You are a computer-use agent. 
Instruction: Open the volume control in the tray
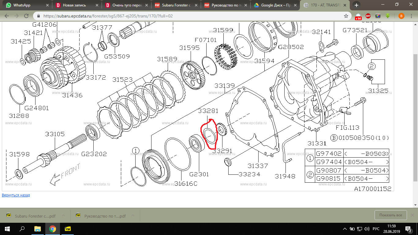366,229
